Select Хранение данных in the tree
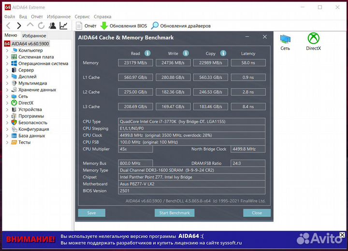This screenshot has width=348, height=251. [37, 90]
